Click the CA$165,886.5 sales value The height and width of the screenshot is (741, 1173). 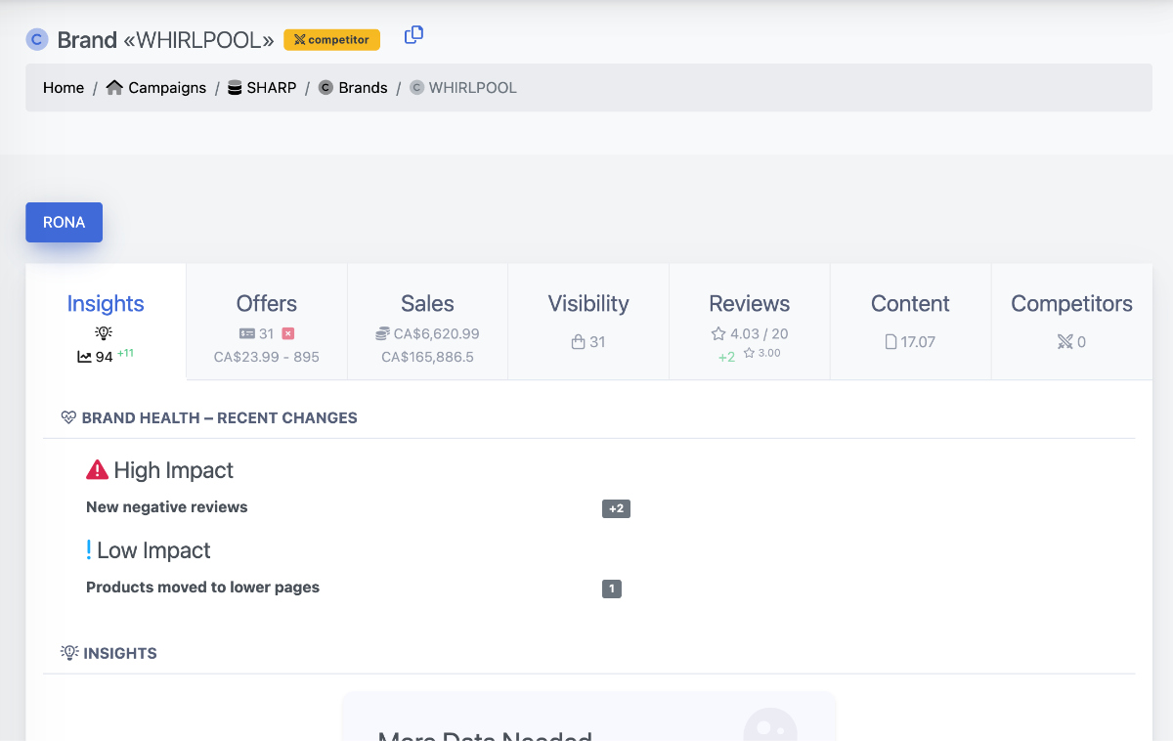click(x=427, y=357)
